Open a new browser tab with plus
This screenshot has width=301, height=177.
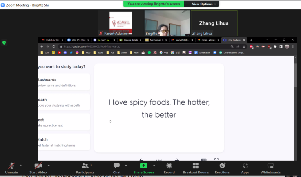coord(251,40)
